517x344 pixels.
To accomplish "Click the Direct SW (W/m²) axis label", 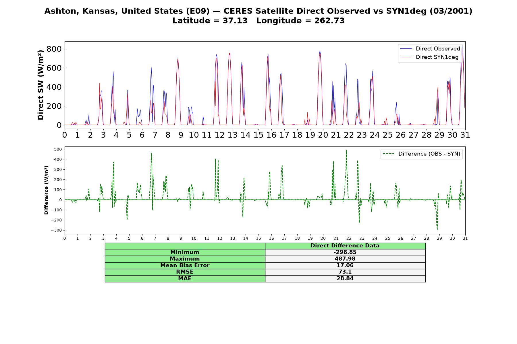I will click(x=40, y=85).
